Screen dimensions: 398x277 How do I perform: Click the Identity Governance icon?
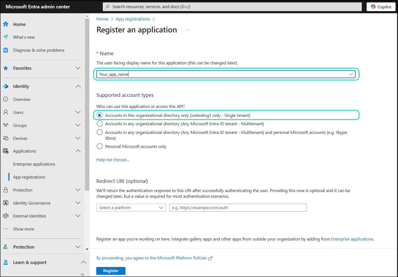pos(6,203)
